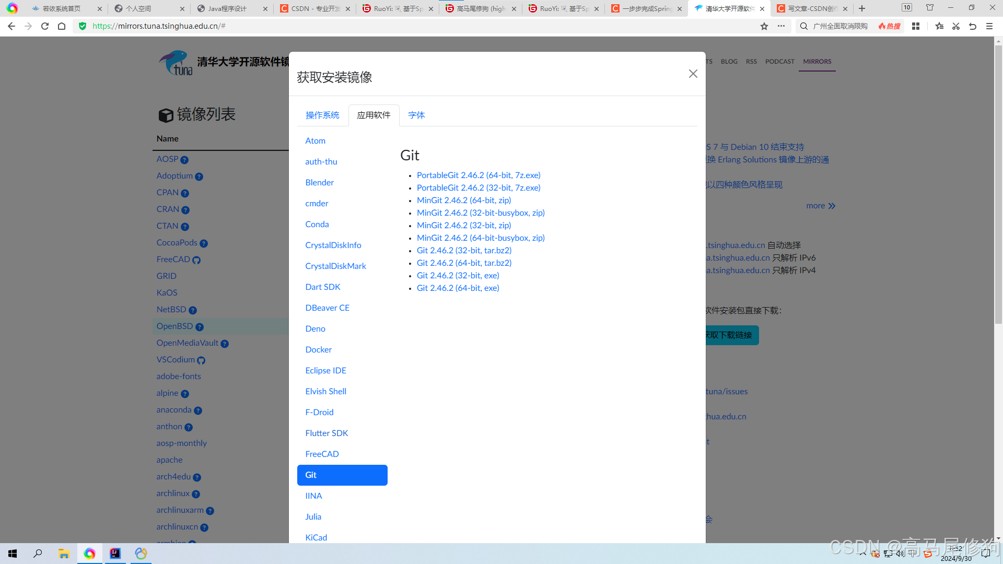Click the Sogou input tray icon

pyautogui.click(x=928, y=554)
